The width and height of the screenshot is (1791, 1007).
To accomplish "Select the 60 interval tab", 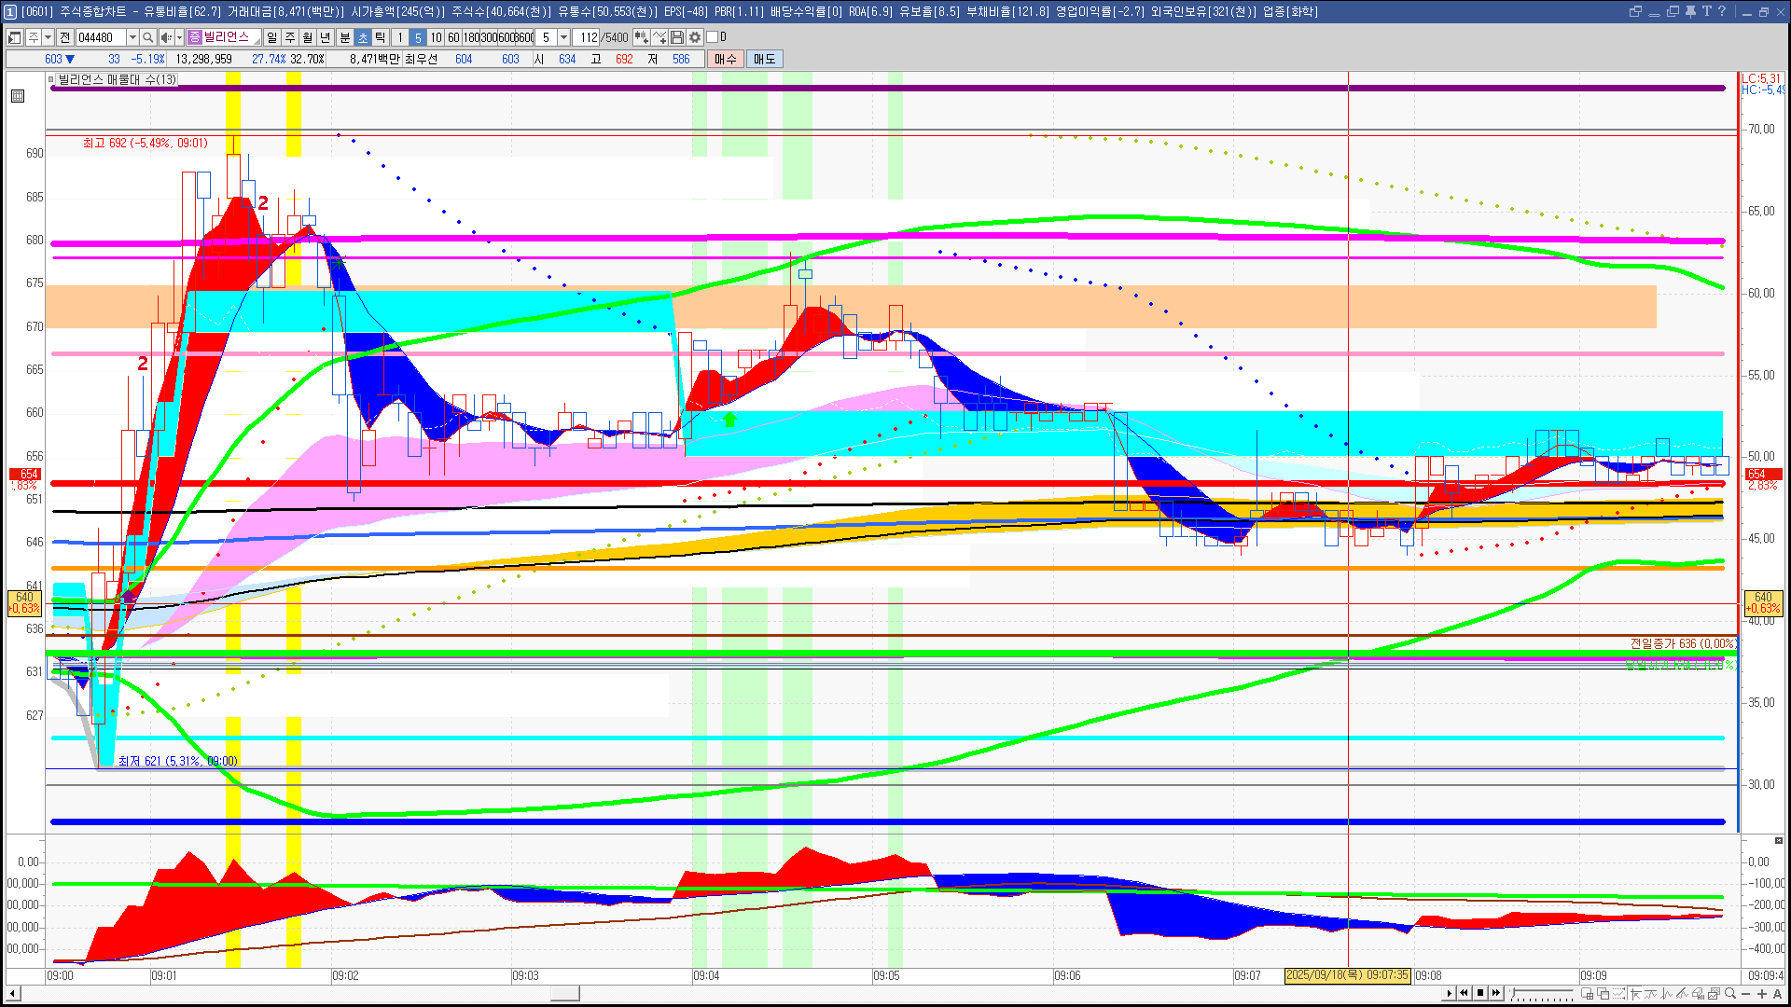I will coord(453,37).
